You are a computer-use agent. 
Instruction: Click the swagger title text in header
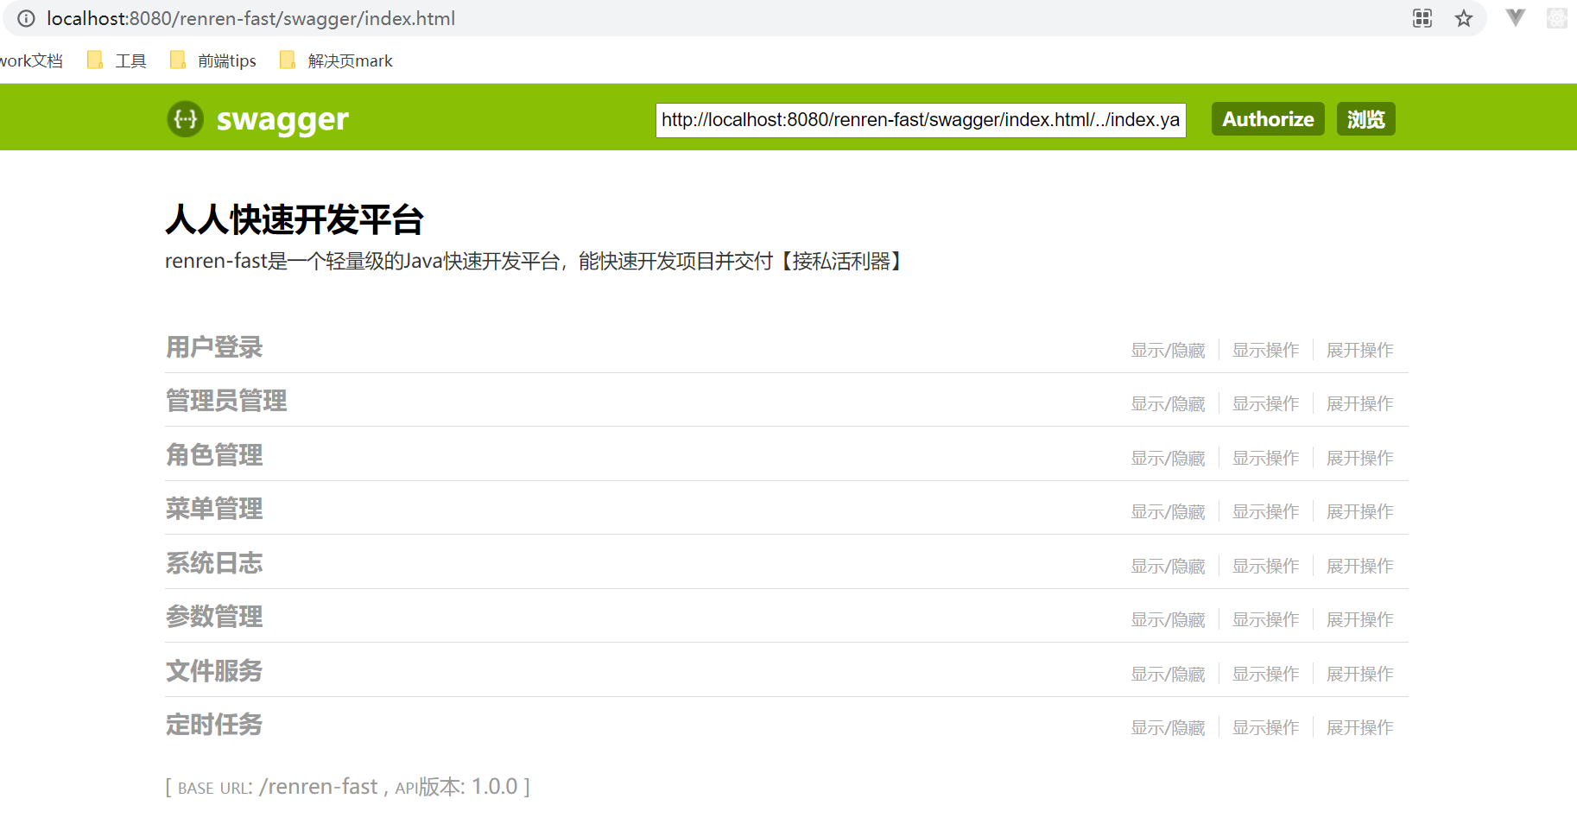(282, 119)
